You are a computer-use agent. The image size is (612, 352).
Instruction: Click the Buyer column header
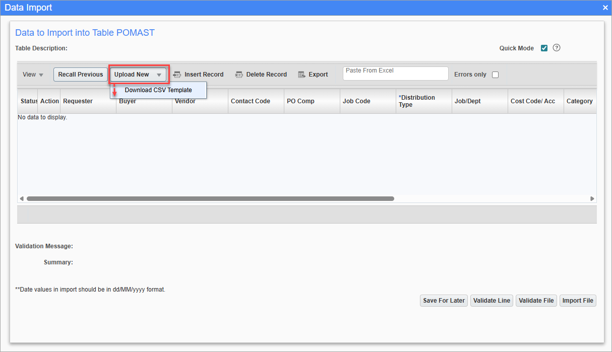point(128,101)
